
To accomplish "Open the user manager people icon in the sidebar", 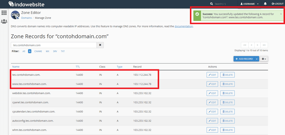I will (4, 22).
